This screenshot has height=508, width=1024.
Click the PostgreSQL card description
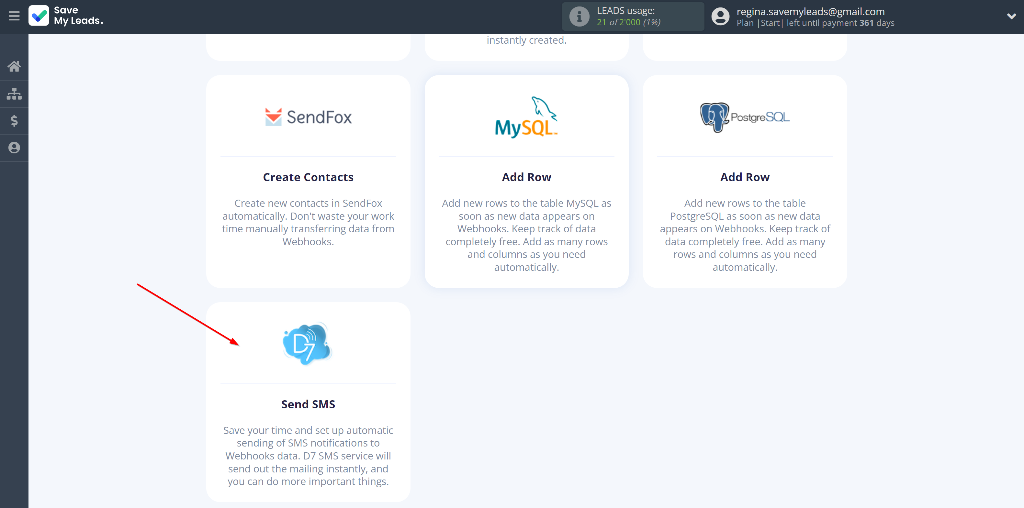745,235
